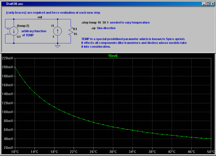
Task: Click the 1G resistor value
Action: click(75, 34)
